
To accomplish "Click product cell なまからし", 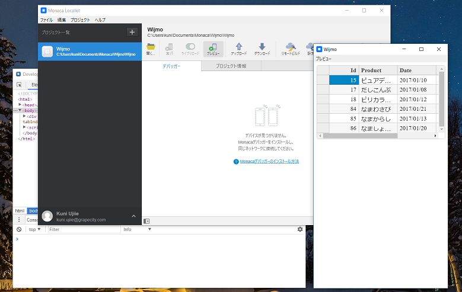I will tap(378, 118).
